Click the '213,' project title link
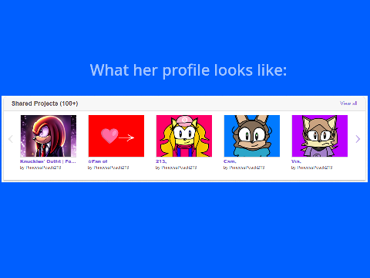 click(x=161, y=161)
